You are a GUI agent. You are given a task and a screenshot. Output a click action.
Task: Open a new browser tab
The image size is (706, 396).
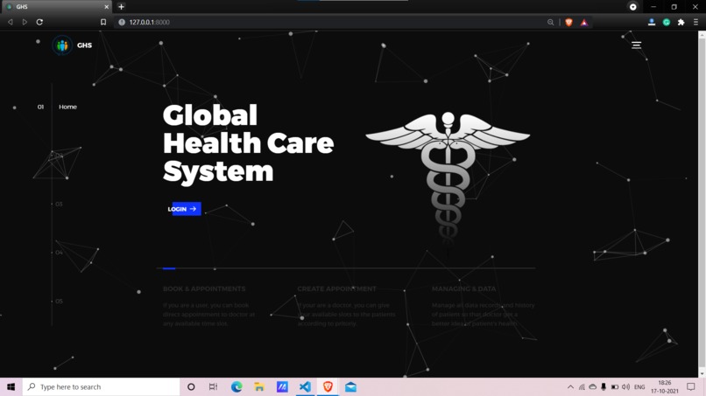(121, 7)
